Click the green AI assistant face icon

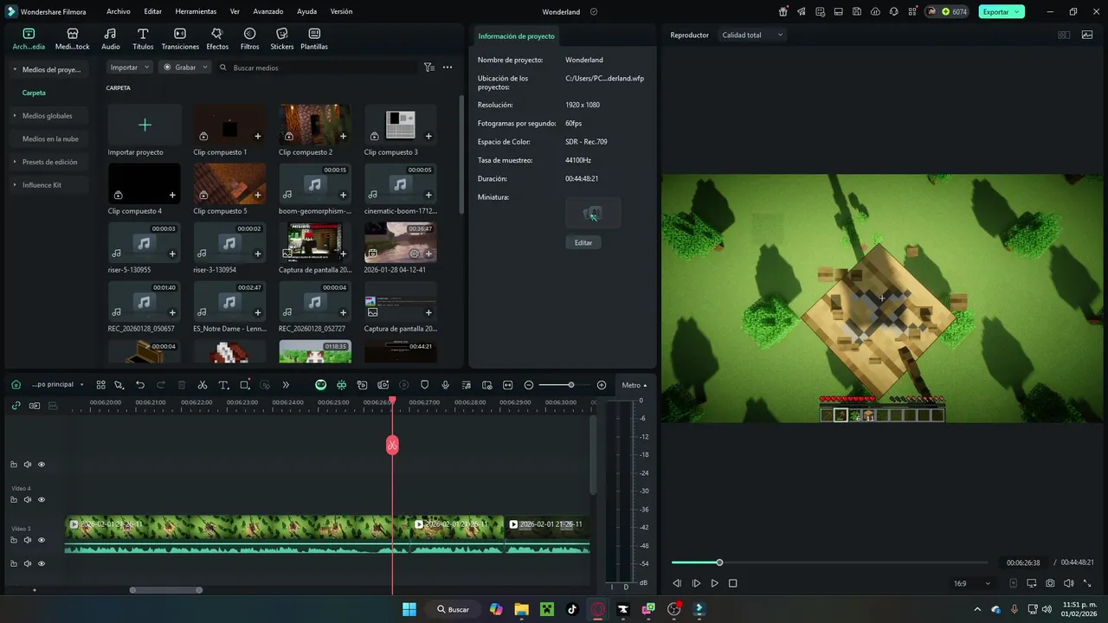point(320,385)
